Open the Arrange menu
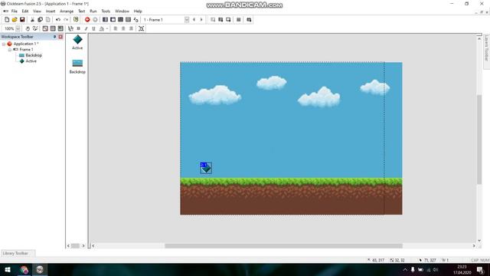The height and width of the screenshot is (276, 490). [67, 11]
